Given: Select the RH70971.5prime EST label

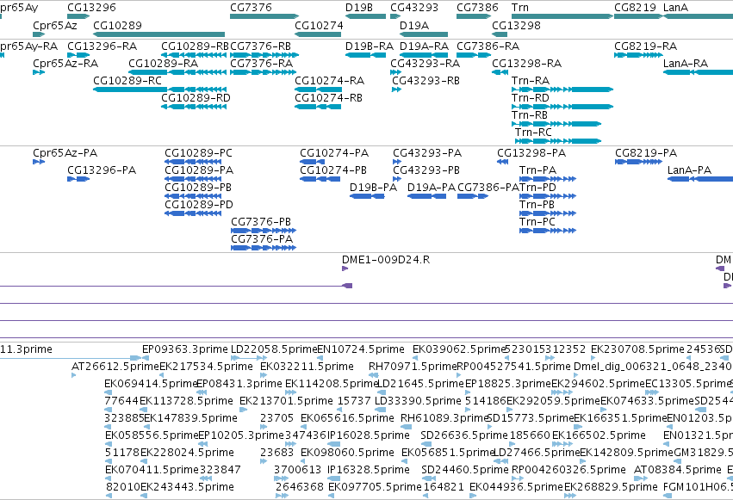Looking at the screenshot, I should pyautogui.click(x=413, y=367).
